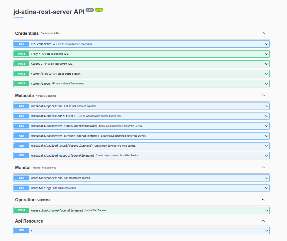This screenshot has height=241, width=287.
Task: Open the /metadata/operations path link
Action: [x=47, y=106]
